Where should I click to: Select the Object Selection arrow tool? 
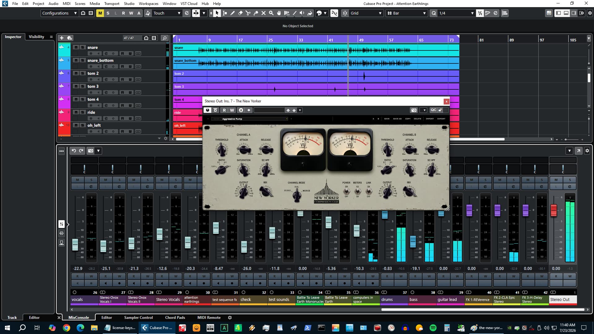click(x=217, y=13)
